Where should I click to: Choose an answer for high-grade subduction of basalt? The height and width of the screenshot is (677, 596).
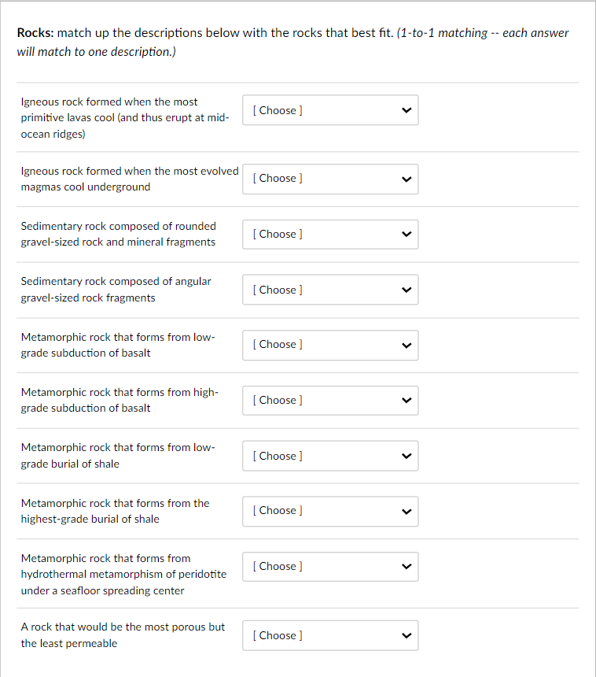point(330,400)
